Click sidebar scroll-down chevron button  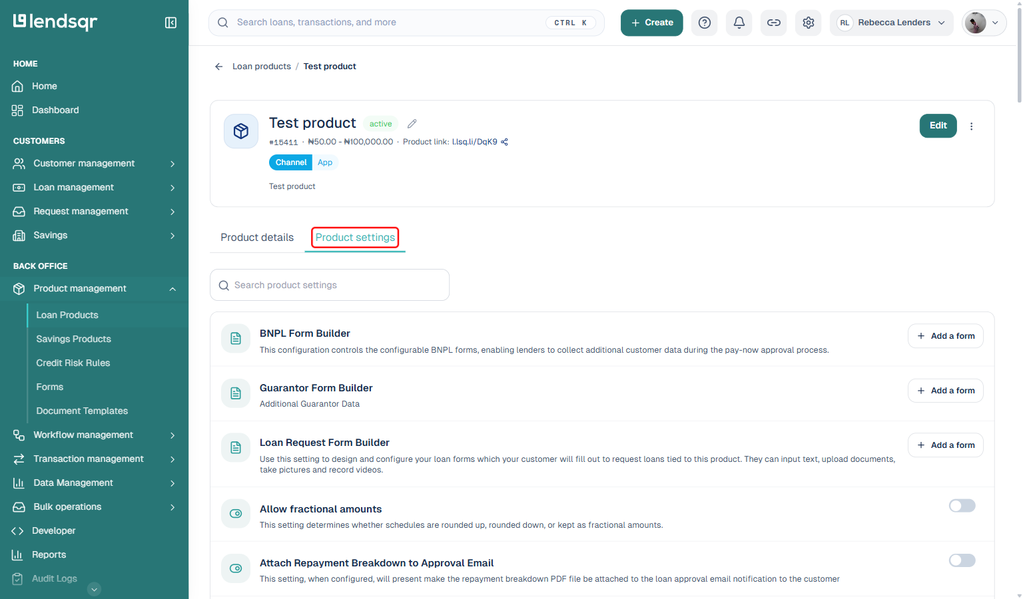coord(95,589)
